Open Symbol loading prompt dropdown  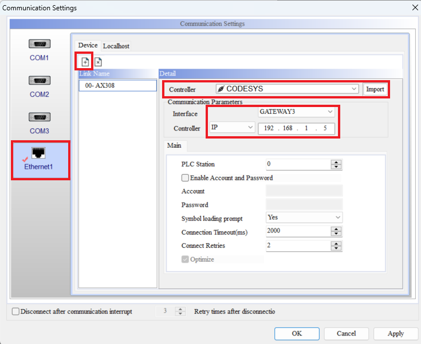click(x=337, y=218)
